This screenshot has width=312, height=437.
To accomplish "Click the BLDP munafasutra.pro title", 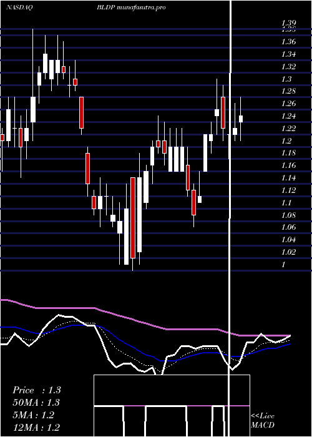I will coord(131,7).
